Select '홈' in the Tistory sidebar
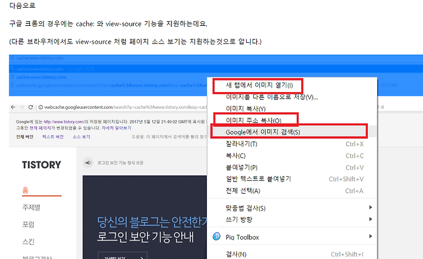Screen dimensions: 423x259 pos(25,190)
